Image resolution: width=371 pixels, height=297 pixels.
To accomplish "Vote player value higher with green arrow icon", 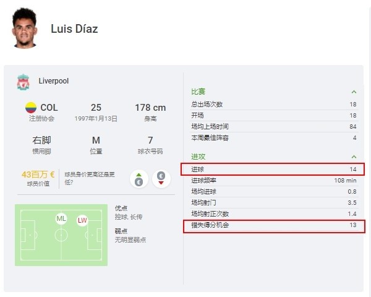I will (x=139, y=179).
